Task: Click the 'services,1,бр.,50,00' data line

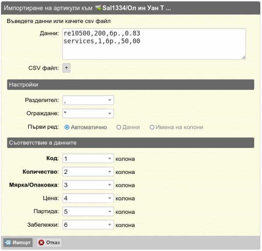Action: [102, 41]
